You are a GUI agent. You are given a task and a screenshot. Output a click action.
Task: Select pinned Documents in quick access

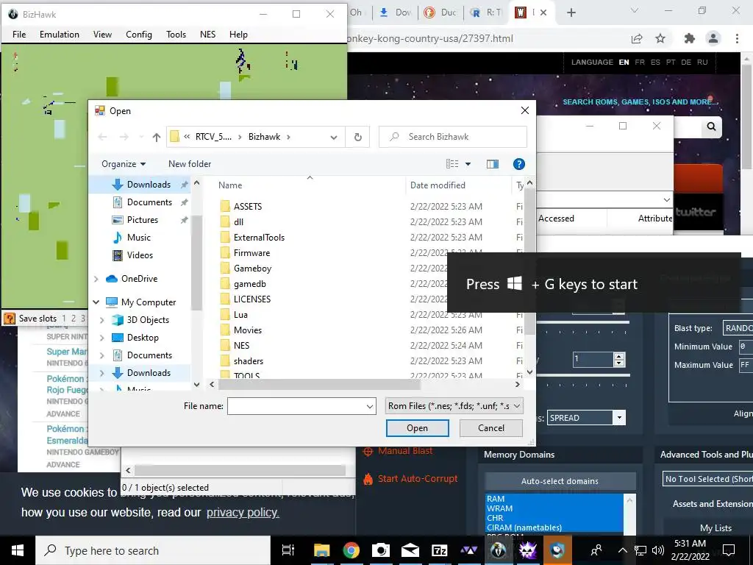pos(149,202)
